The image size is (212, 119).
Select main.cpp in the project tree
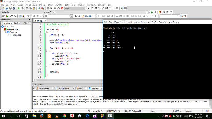point(17,35)
